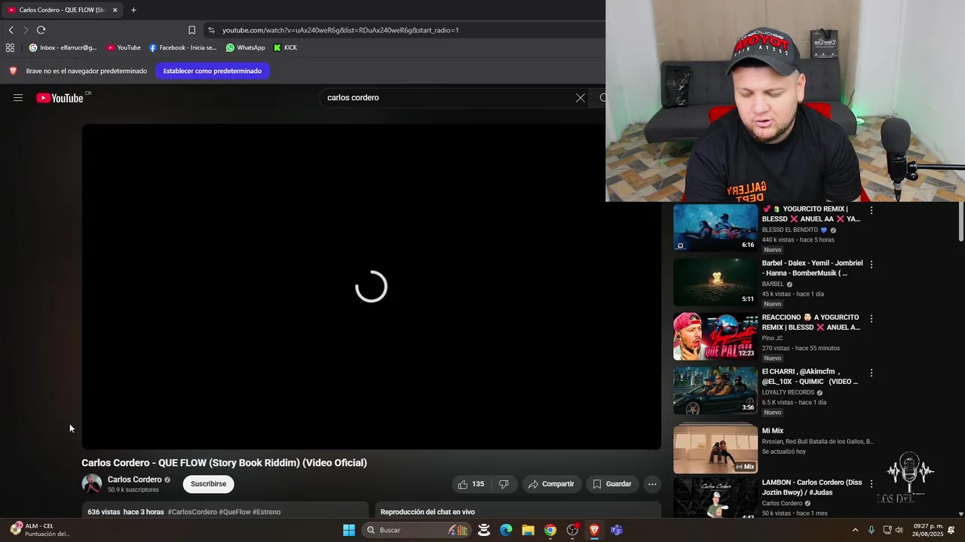Screen dimensions: 965x542
Task: Click the BLESSD EL BENDITO channel name
Action: coord(790,230)
